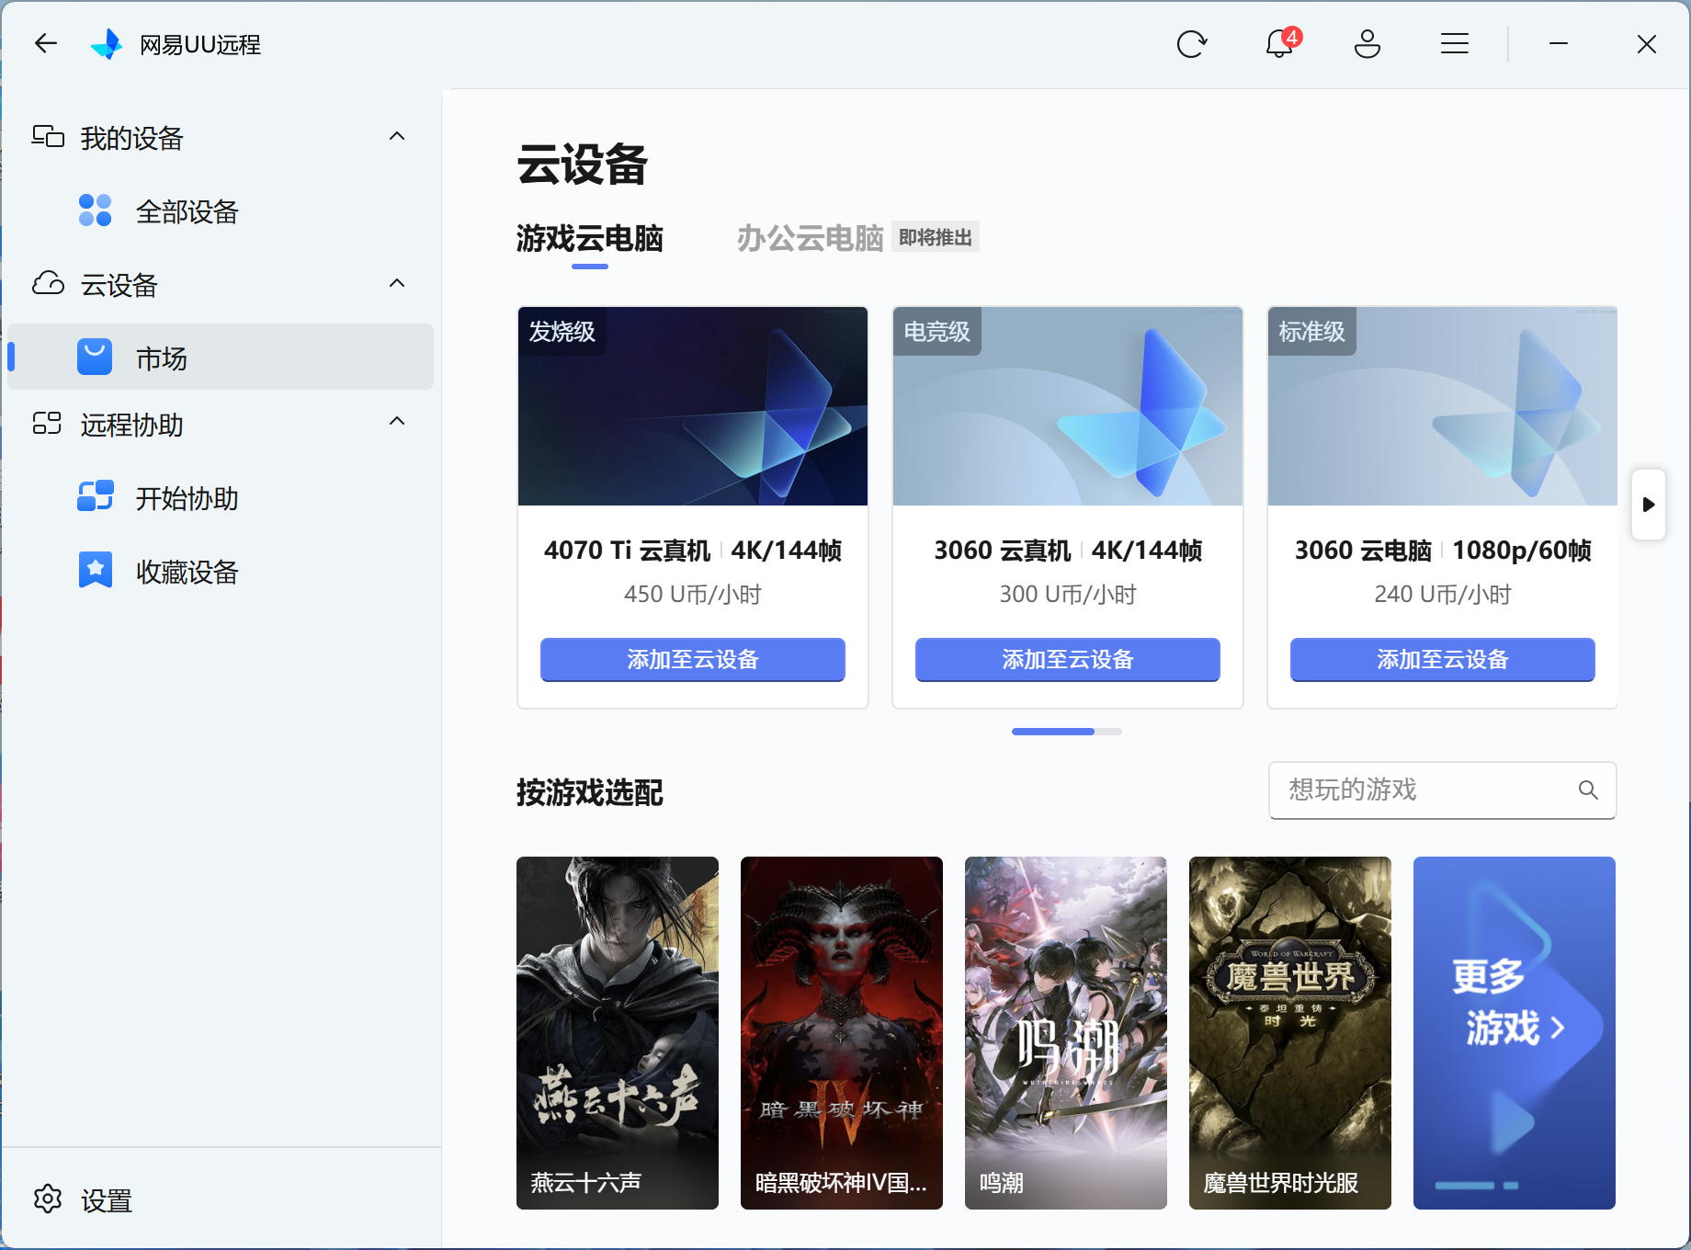
Task: Close the UU Remote window
Action: tap(1647, 44)
